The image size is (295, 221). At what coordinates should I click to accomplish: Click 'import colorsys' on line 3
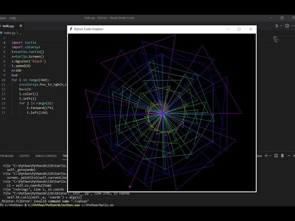point(26,47)
